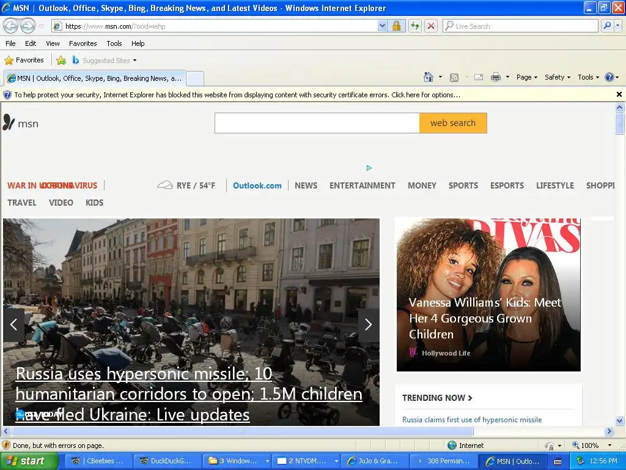Click the security information bar message
This screenshot has width=626, height=470.
click(x=237, y=95)
